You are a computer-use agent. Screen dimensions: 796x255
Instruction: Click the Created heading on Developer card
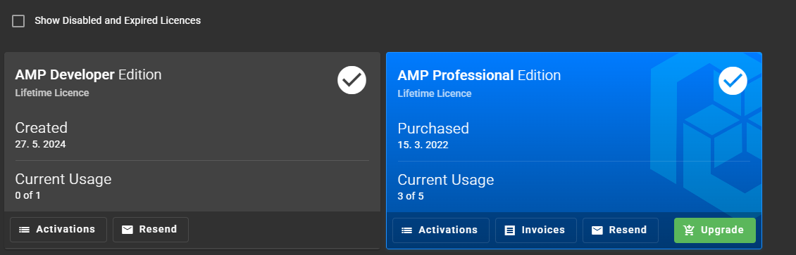pyautogui.click(x=41, y=128)
